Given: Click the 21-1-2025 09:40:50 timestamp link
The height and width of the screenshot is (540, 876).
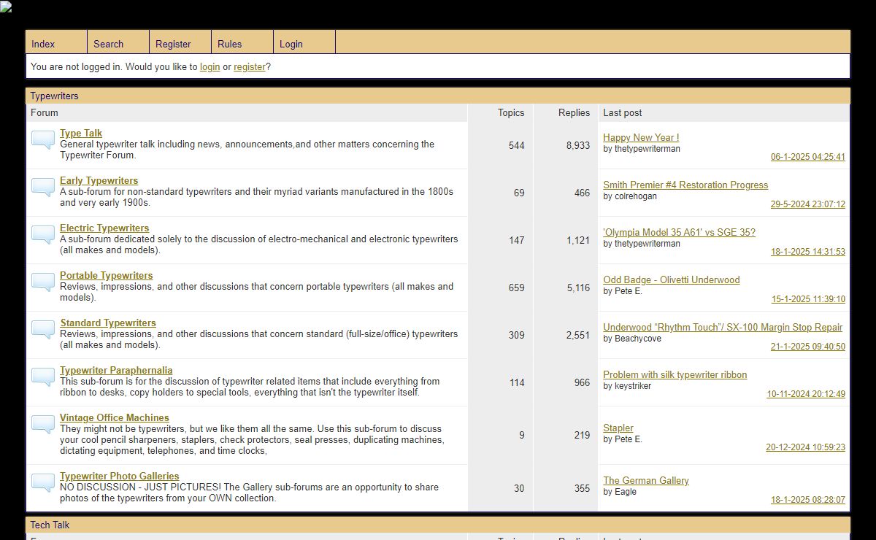Looking at the screenshot, I should (x=808, y=347).
